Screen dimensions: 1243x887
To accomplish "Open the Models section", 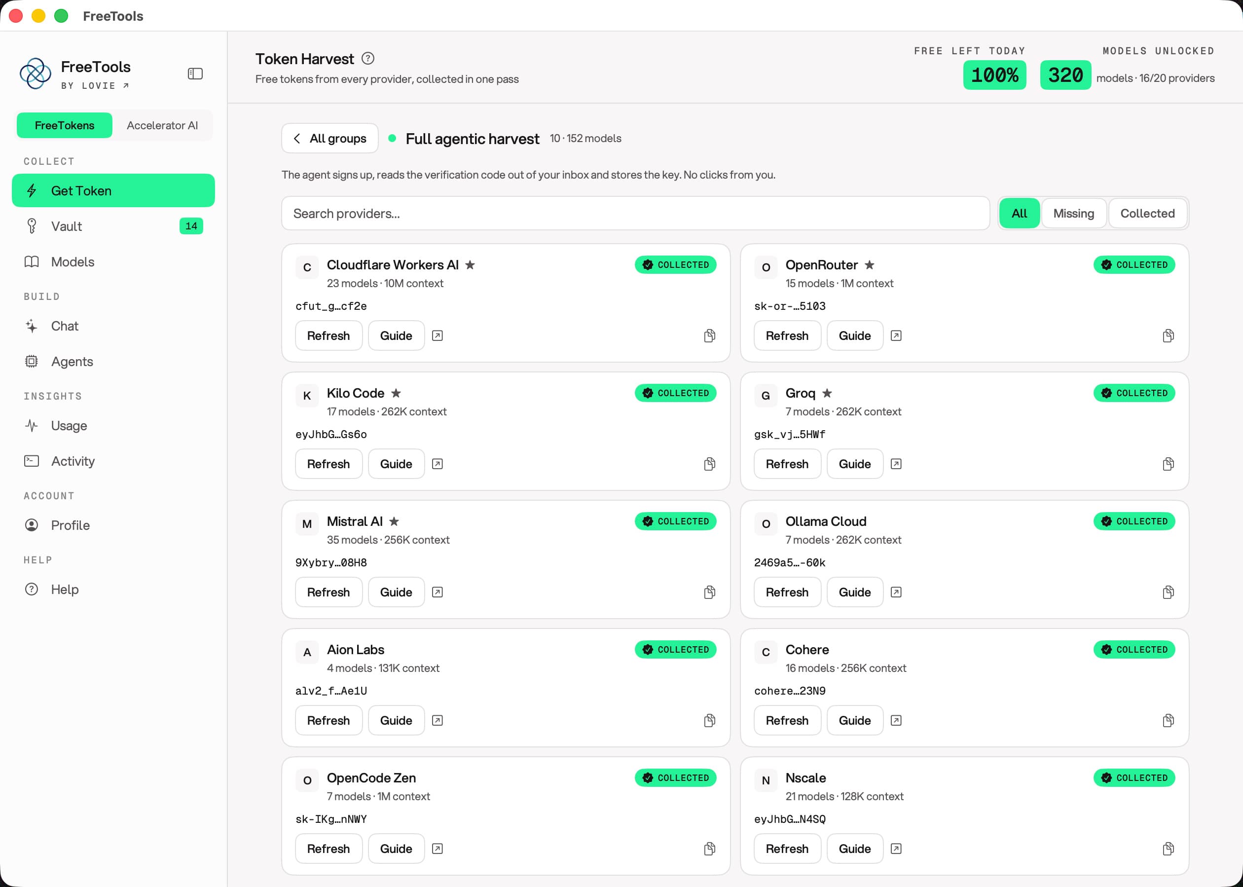I will tap(113, 261).
